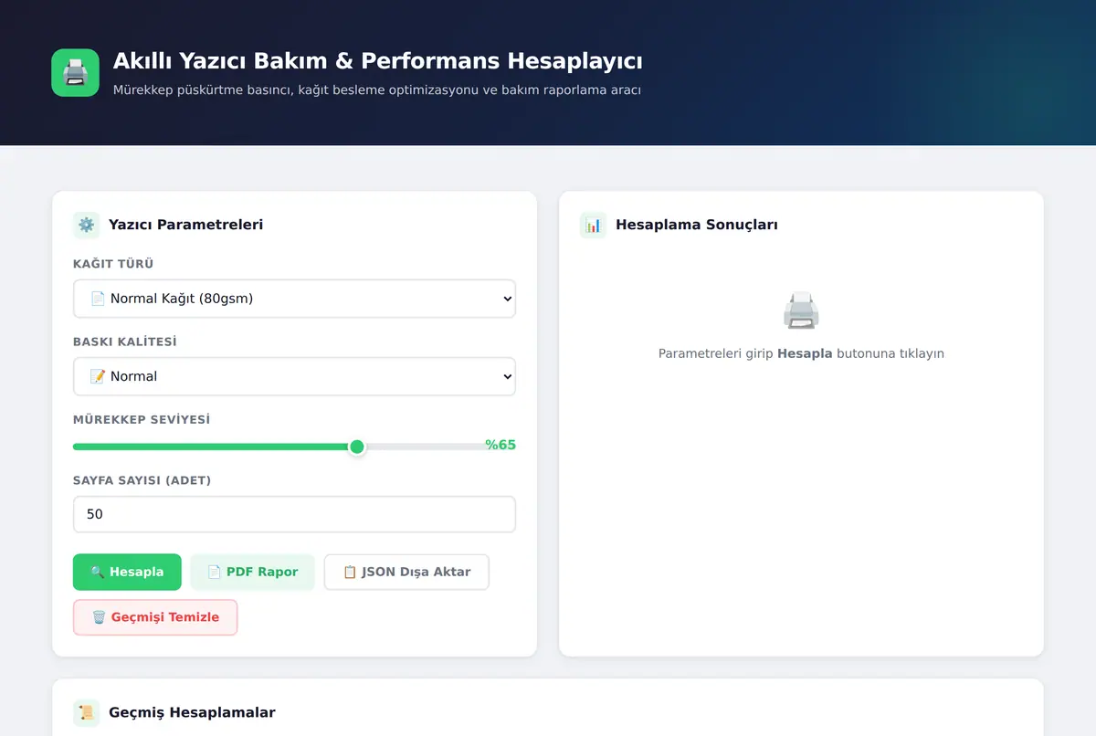Viewport: 1096px width, 736px height.
Task: Click the chart icon beside Hesaplama Sonuçları
Action: (594, 225)
